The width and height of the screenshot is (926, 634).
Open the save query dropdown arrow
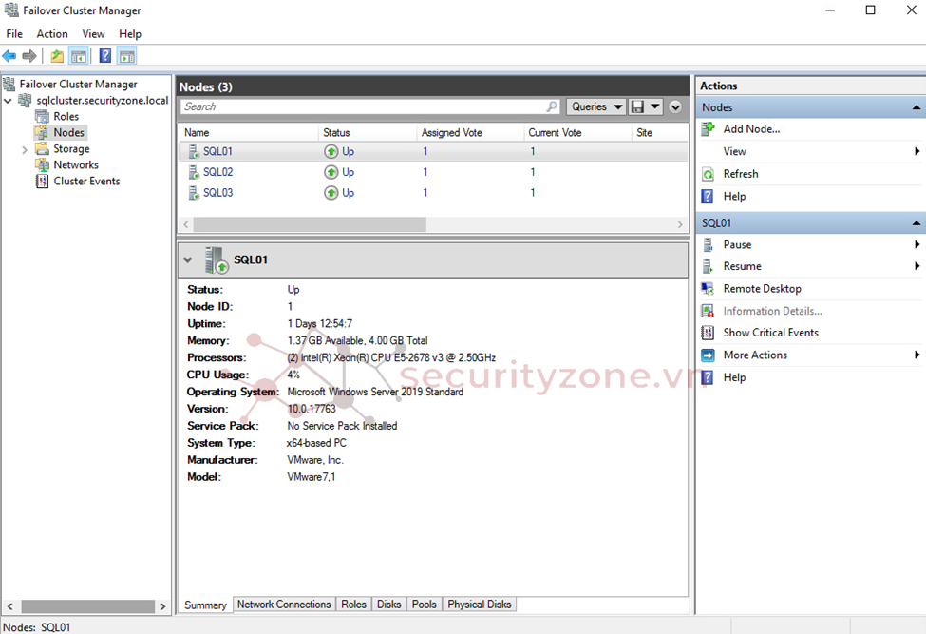pos(655,107)
